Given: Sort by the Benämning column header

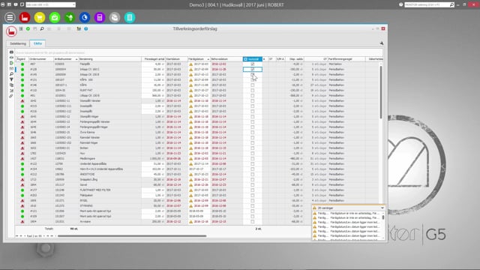Looking at the screenshot, I should [x=110, y=59].
